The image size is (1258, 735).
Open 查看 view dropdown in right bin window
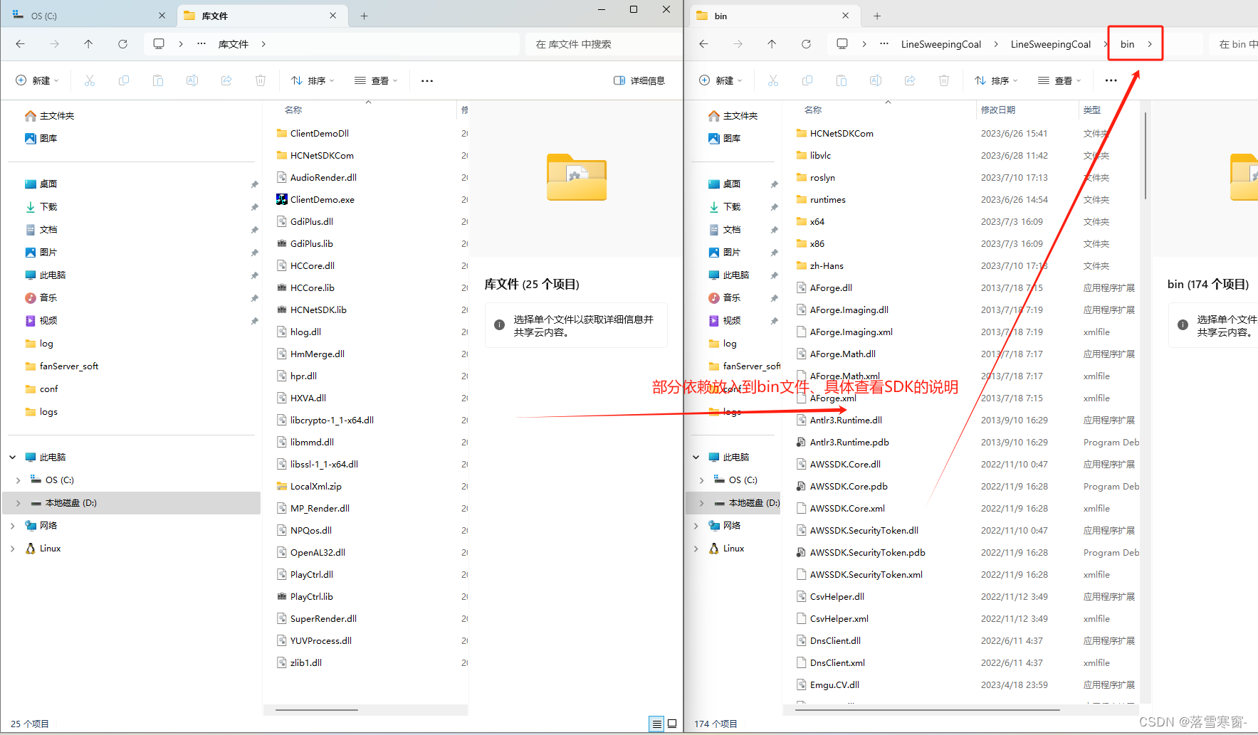pyautogui.click(x=1059, y=80)
